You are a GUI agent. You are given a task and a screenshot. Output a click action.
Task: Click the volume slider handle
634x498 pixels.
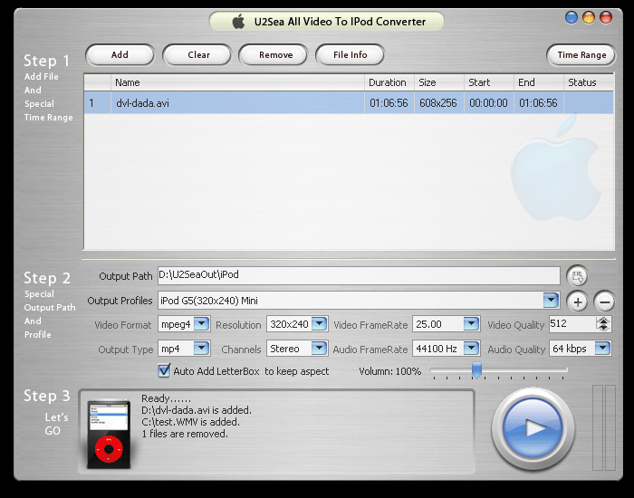[477, 370]
